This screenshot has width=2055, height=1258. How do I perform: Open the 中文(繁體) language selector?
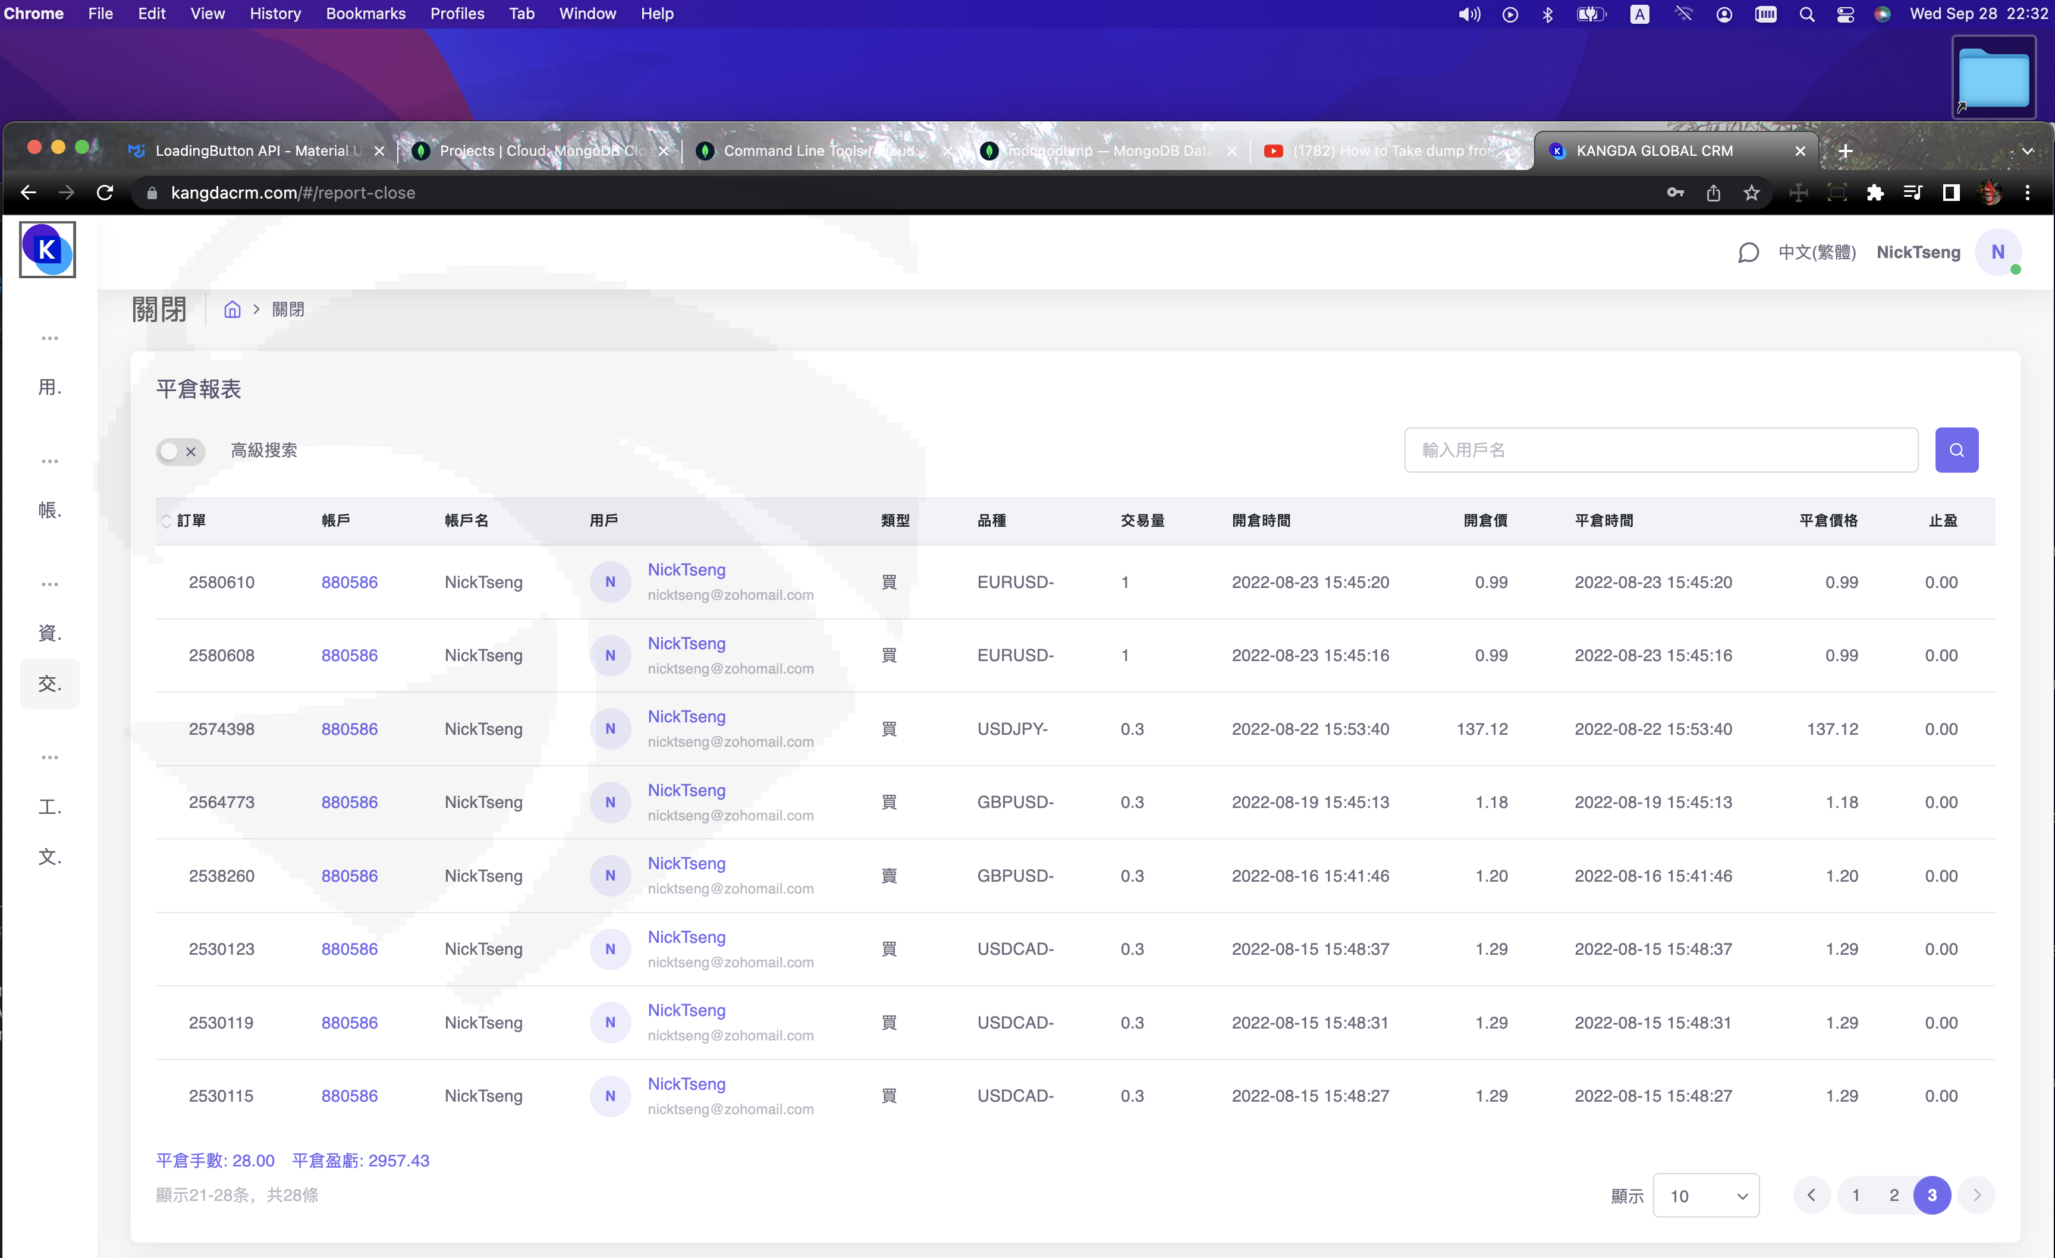point(1817,253)
